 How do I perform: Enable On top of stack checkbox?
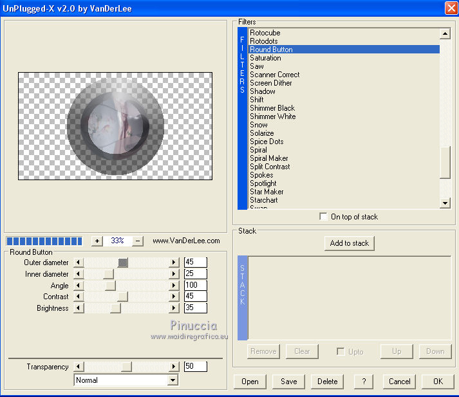click(x=323, y=217)
